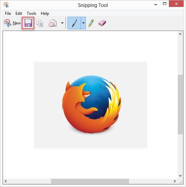
Task: Click the captured Firefox logo image
Action: tap(91, 105)
